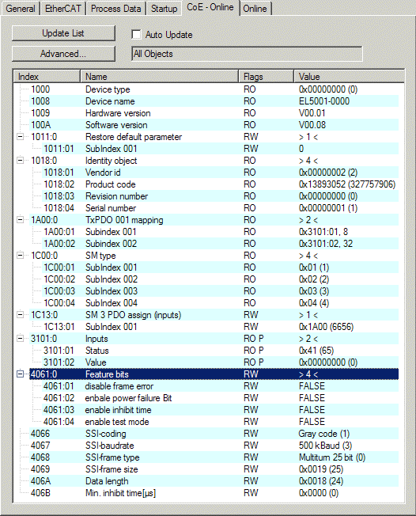Select the 406B Min. inhibit time row
The width and height of the screenshot is (416, 516).
214,492
